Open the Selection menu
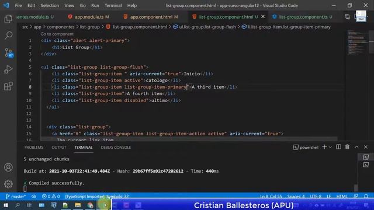Screen dimensions: 374x210 (50, 5)
